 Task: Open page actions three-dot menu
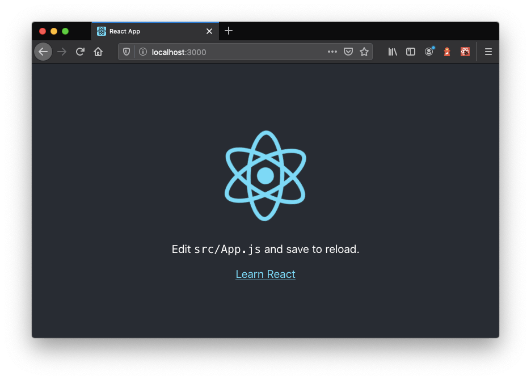(332, 52)
